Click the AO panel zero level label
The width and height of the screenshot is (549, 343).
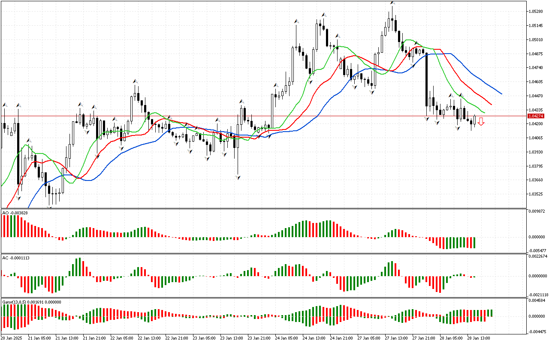point(537,237)
